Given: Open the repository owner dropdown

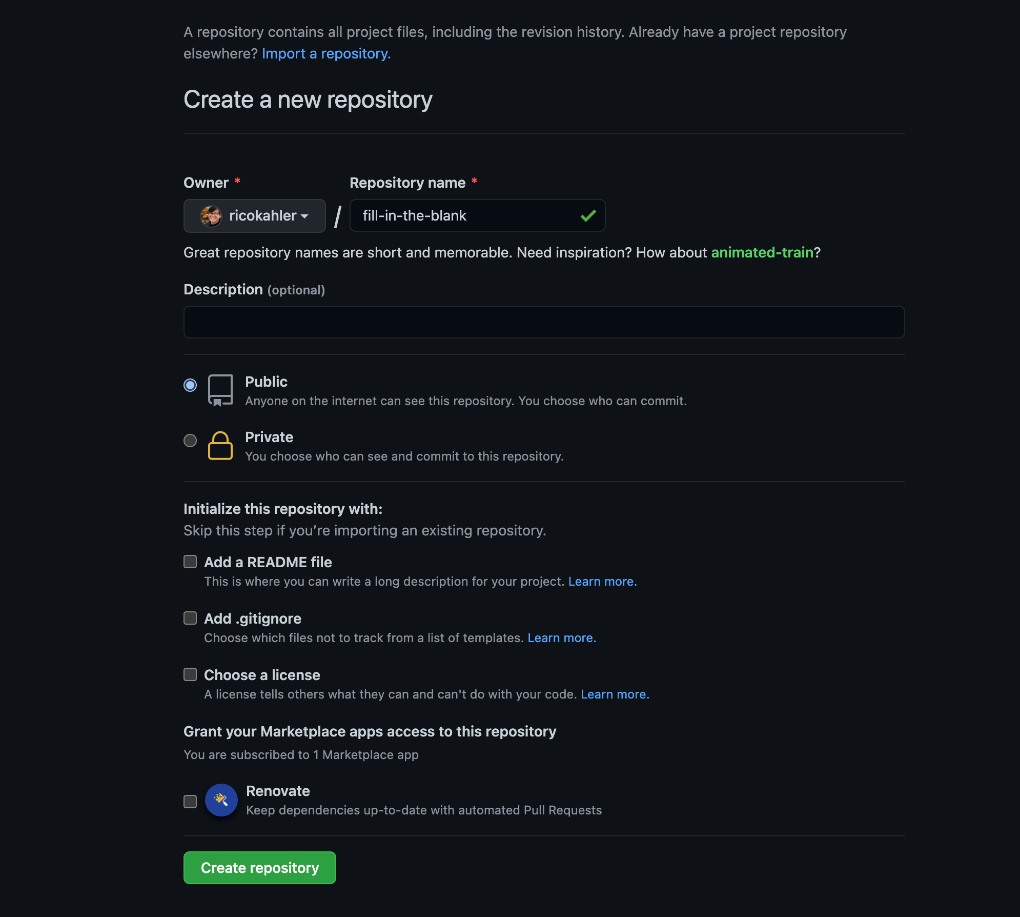Looking at the screenshot, I should tap(255, 215).
